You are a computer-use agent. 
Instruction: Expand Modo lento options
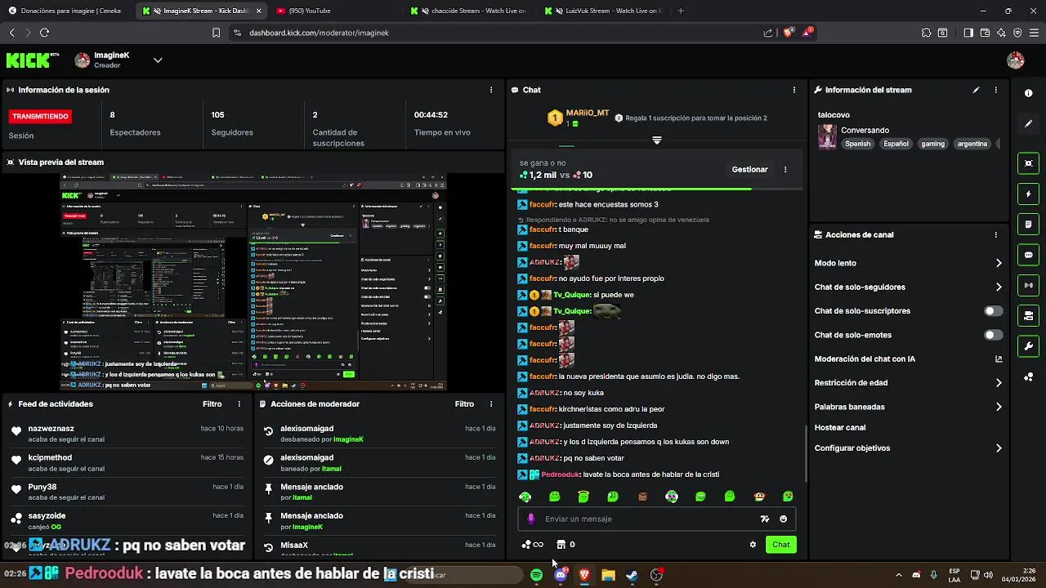(x=999, y=263)
